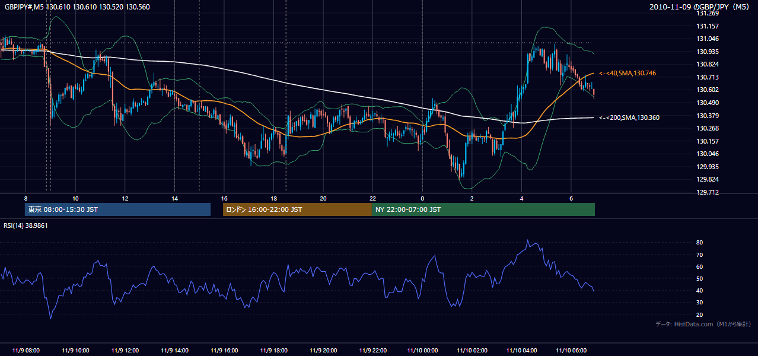The width and height of the screenshot is (758, 356).
Task: Click the 11/9 22:00 bottom time label
Action: click(372, 351)
